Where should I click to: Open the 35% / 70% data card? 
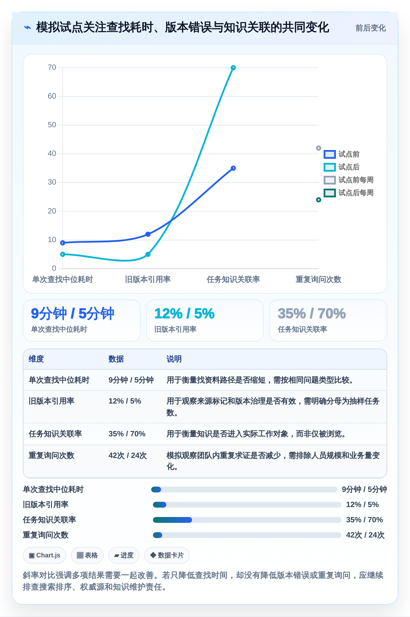(x=328, y=320)
